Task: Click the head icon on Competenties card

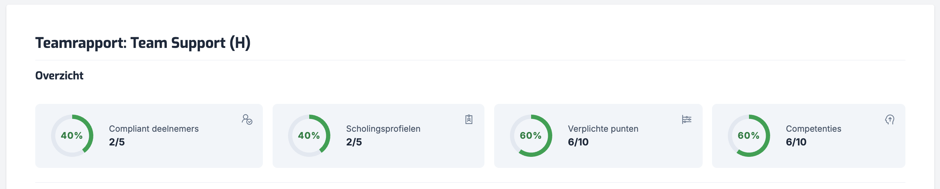Action: click(x=890, y=119)
